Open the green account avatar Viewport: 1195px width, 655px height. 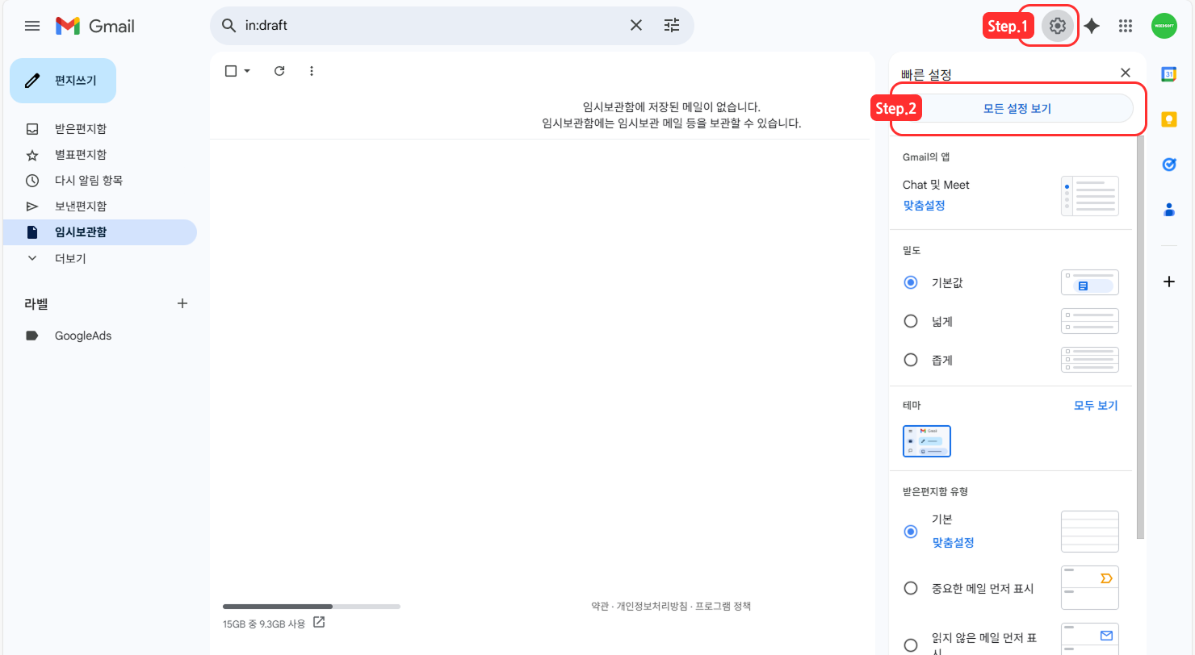[1164, 26]
